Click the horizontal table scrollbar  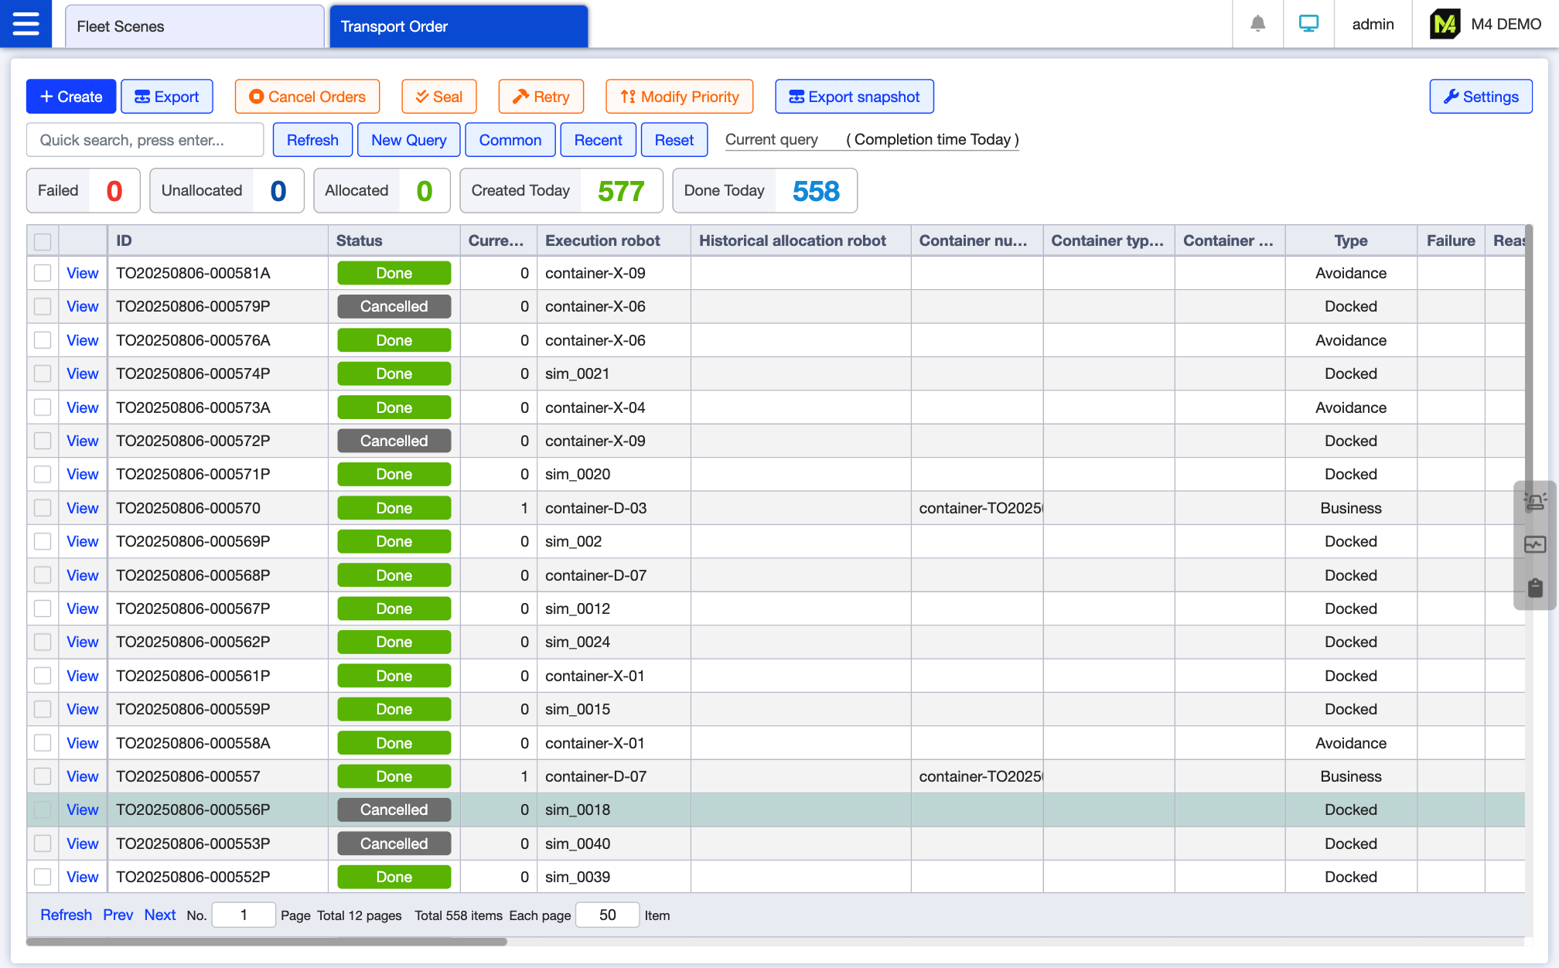click(267, 942)
